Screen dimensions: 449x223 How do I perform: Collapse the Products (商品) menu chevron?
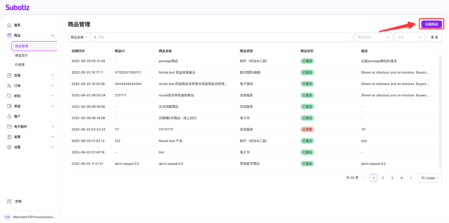coord(52,35)
